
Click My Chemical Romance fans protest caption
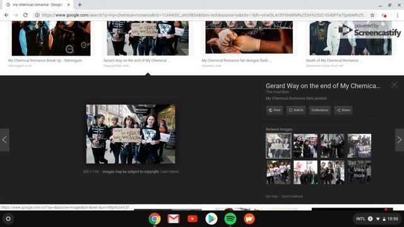click(x=296, y=98)
